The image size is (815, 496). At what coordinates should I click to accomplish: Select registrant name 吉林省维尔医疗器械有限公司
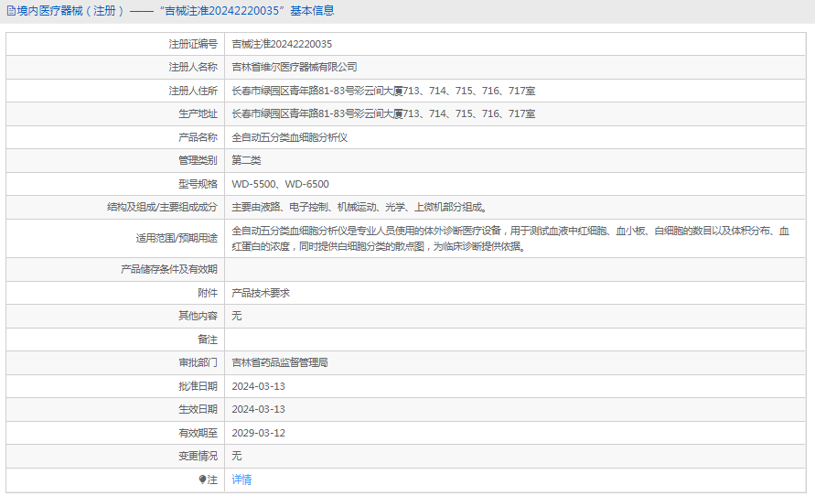[x=295, y=67]
